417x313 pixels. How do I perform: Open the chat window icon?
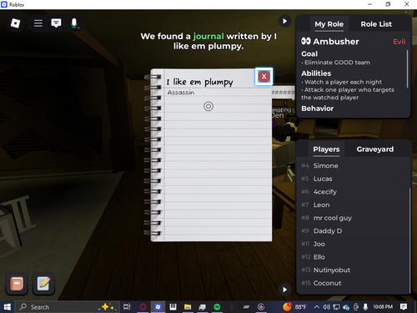56,23
